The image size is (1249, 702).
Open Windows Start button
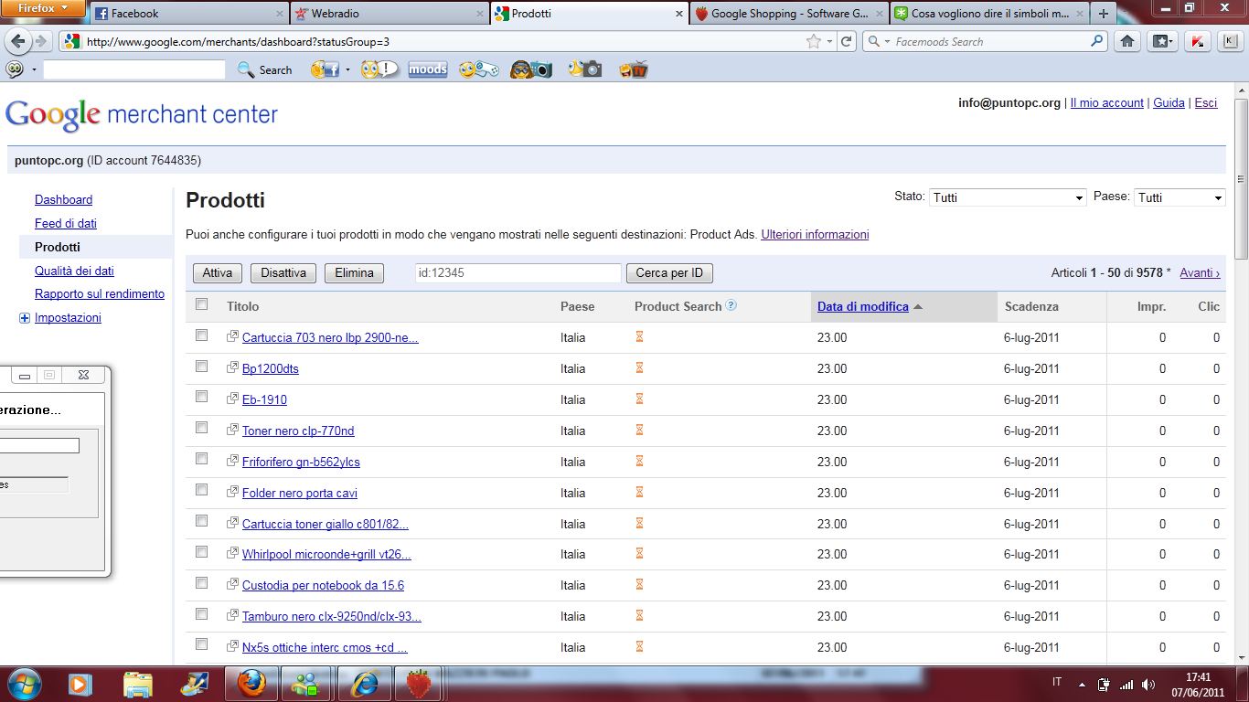click(25, 683)
